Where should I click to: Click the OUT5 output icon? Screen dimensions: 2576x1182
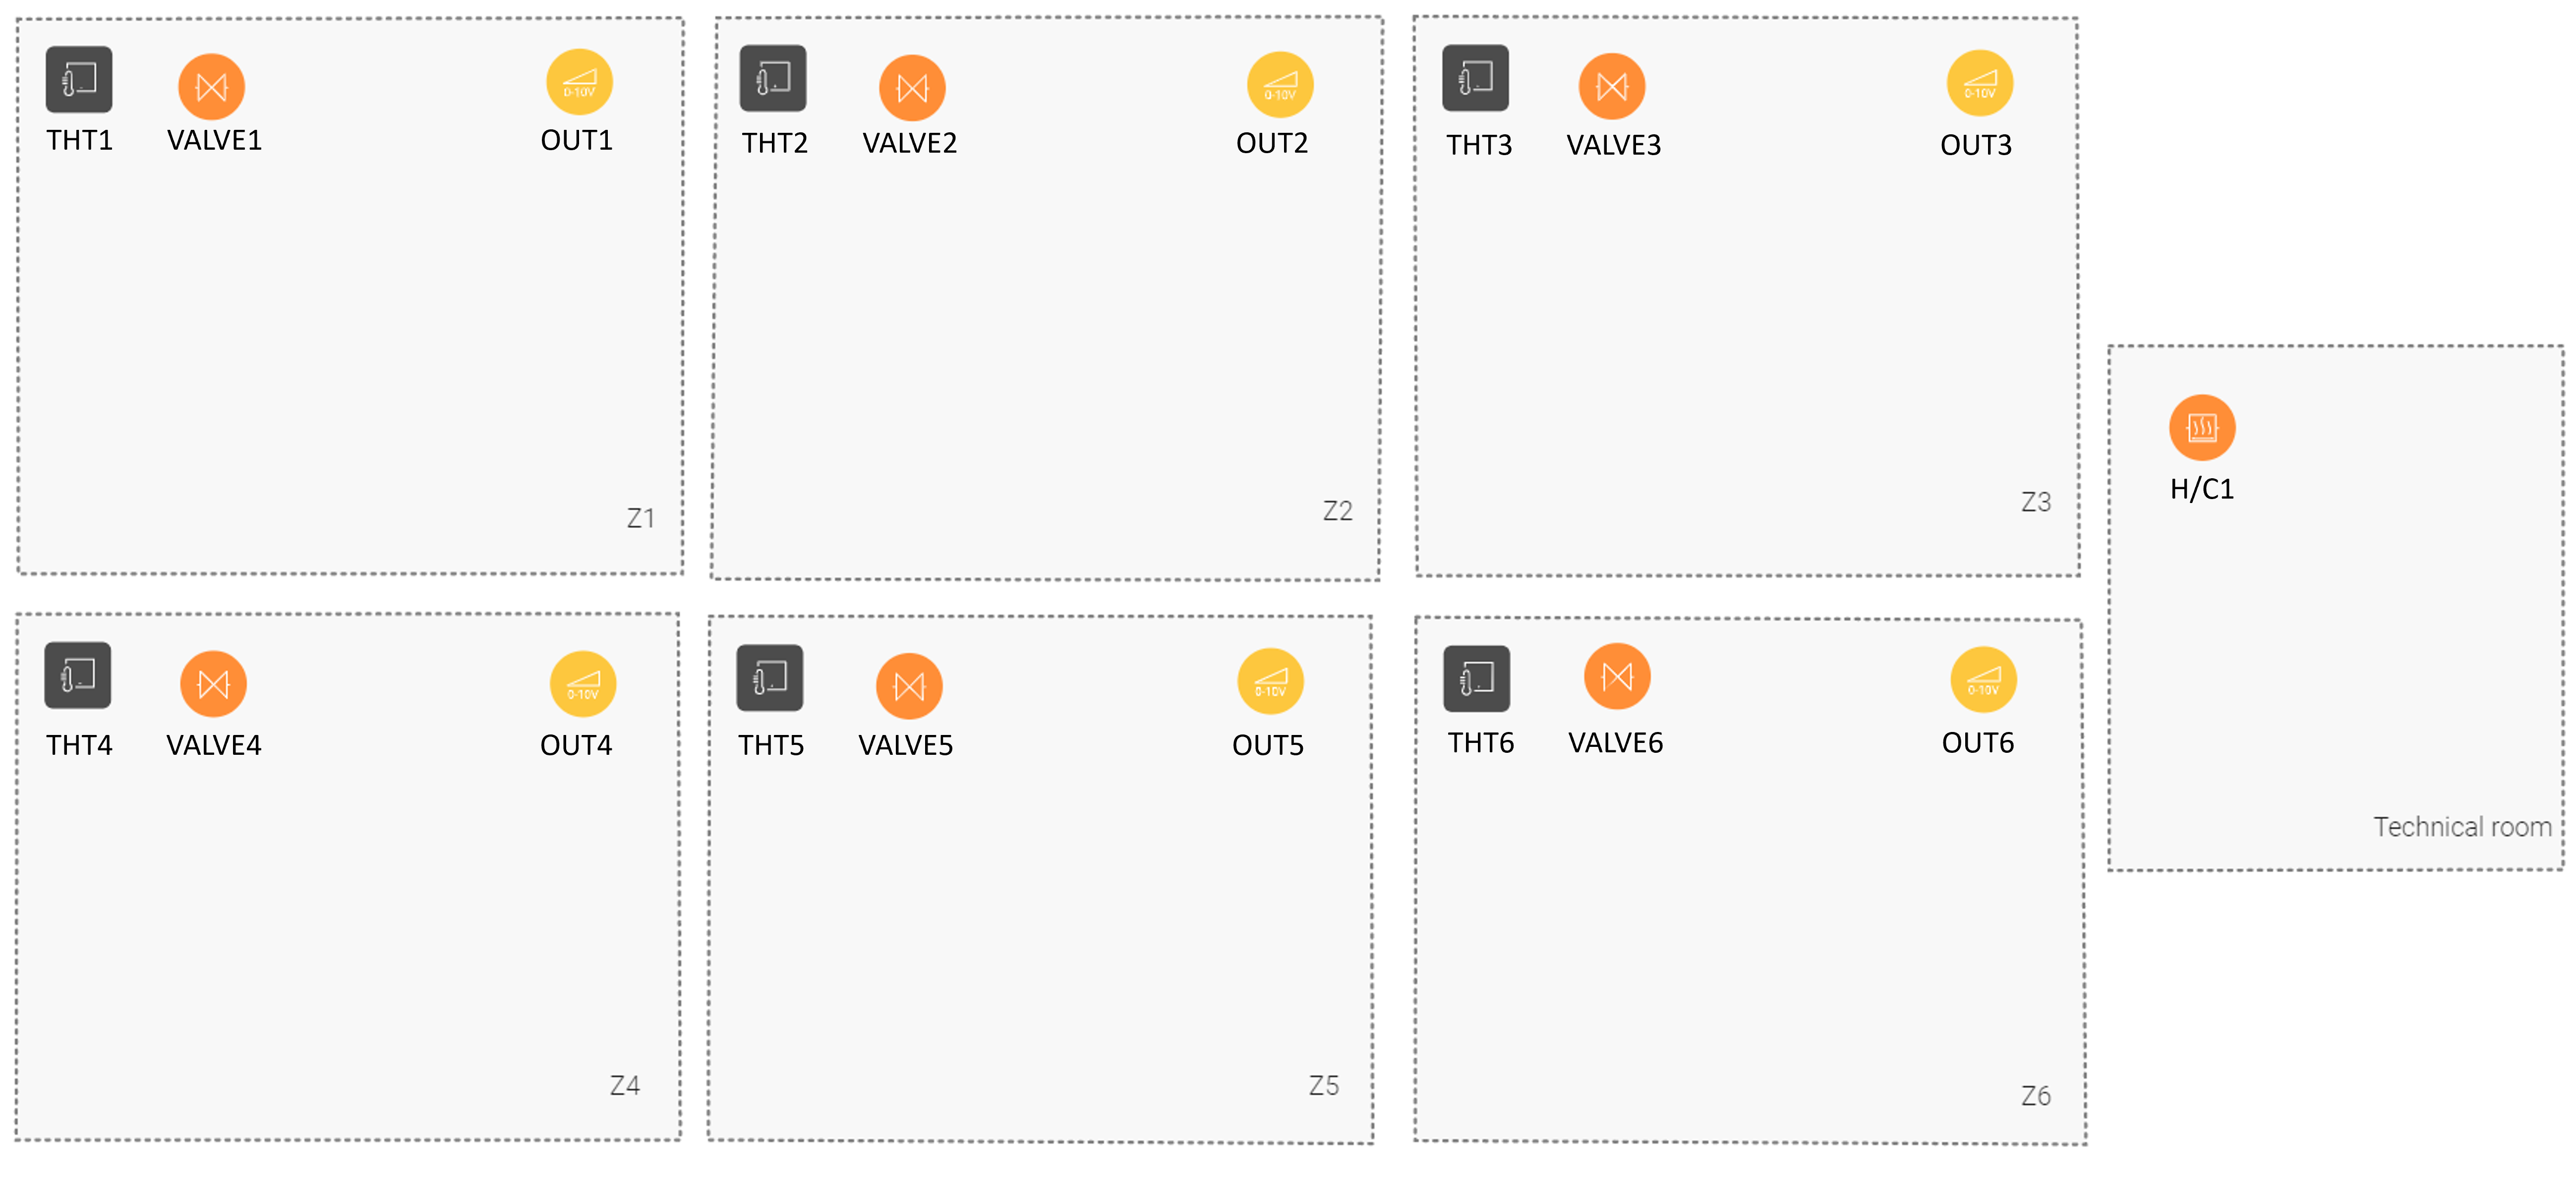tap(1271, 682)
